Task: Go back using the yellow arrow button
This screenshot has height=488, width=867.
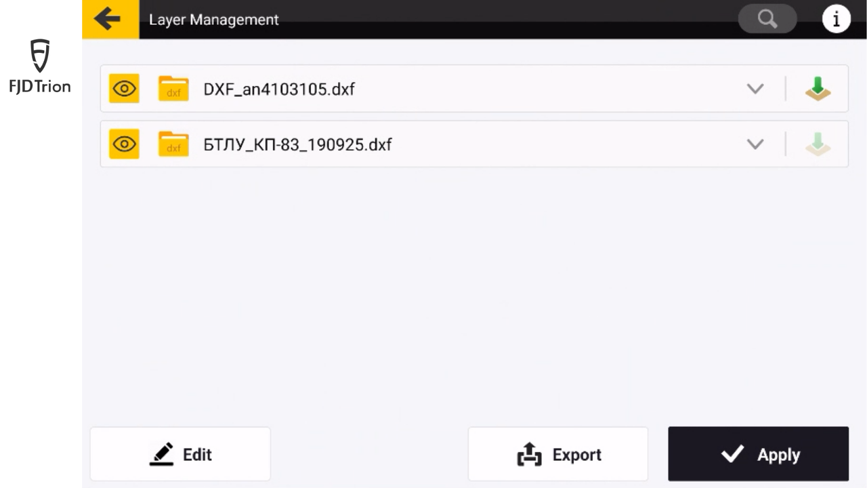Action: pyautogui.click(x=110, y=19)
